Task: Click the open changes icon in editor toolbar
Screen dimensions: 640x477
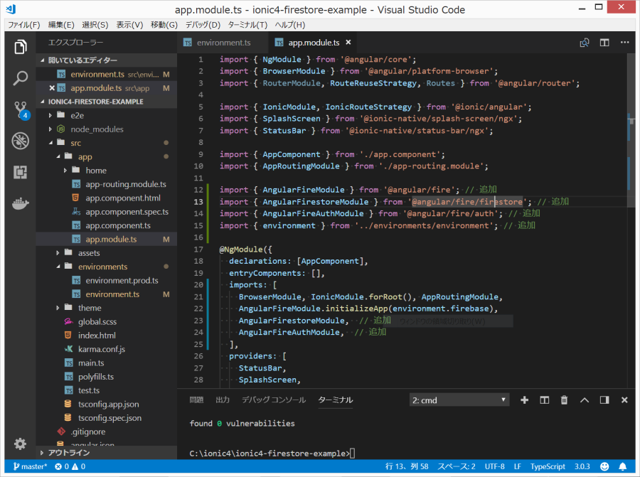Action: [x=585, y=43]
